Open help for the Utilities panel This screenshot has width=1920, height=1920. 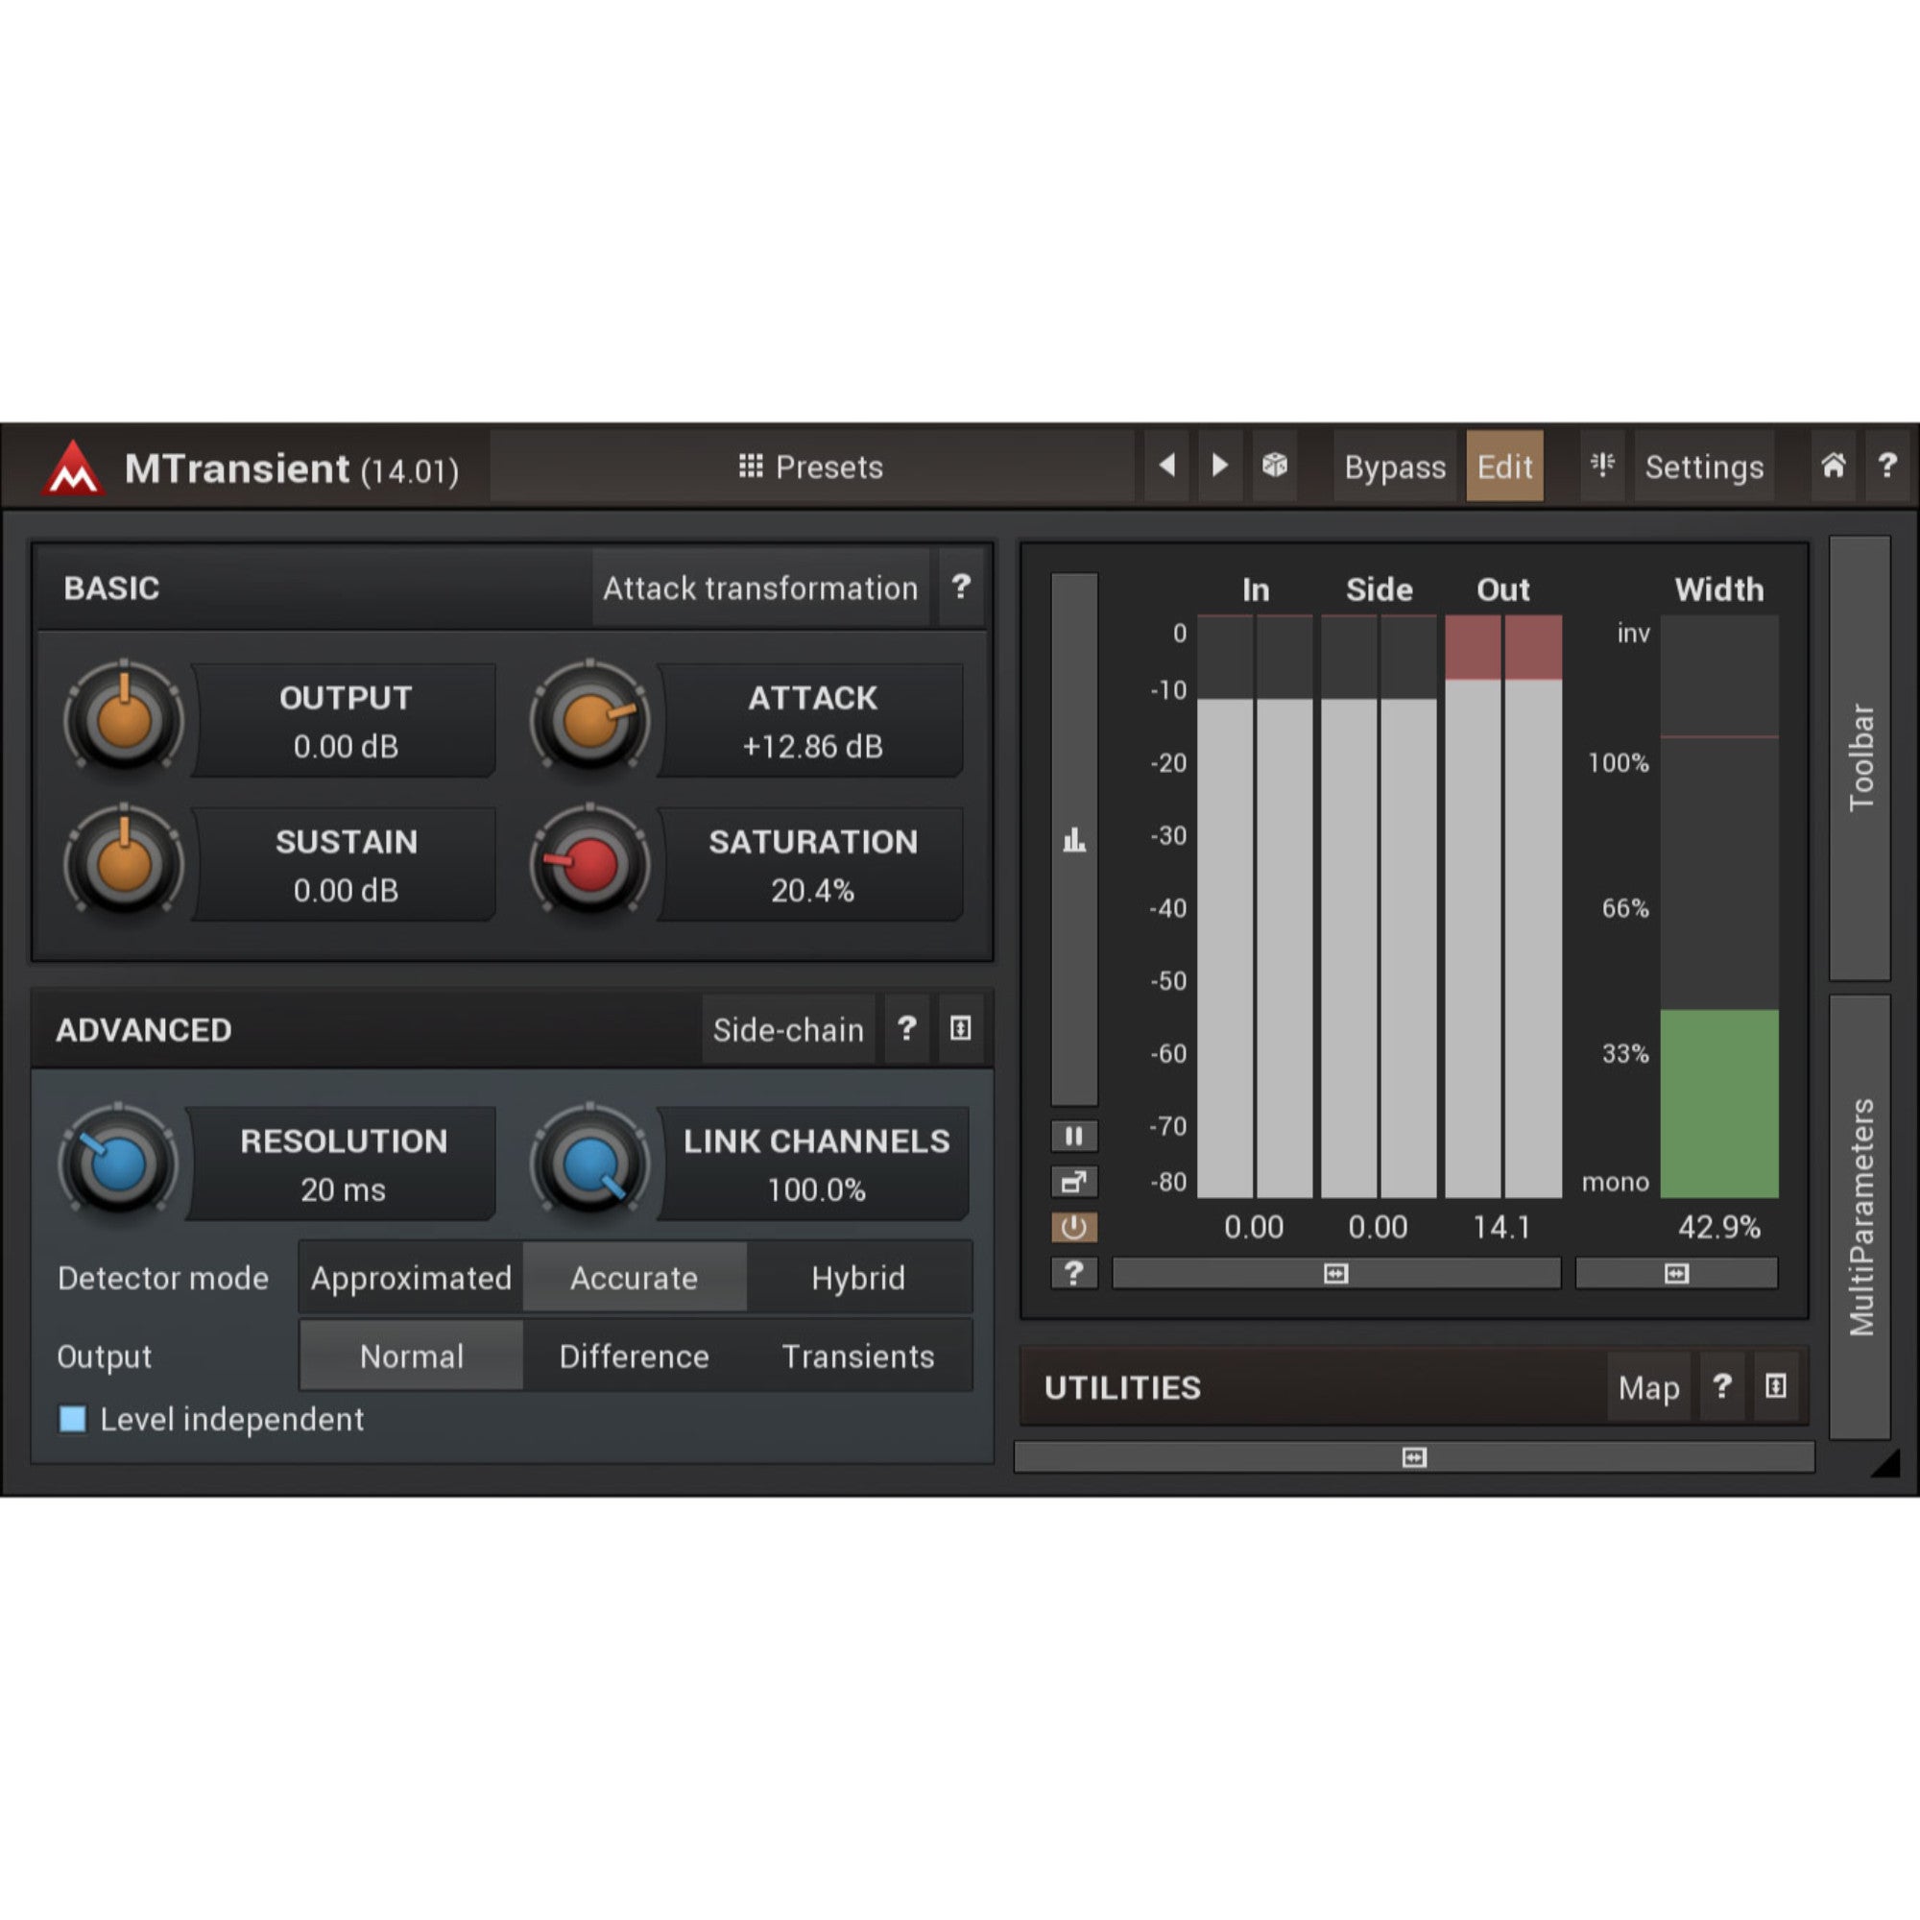click(1722, 1386)
